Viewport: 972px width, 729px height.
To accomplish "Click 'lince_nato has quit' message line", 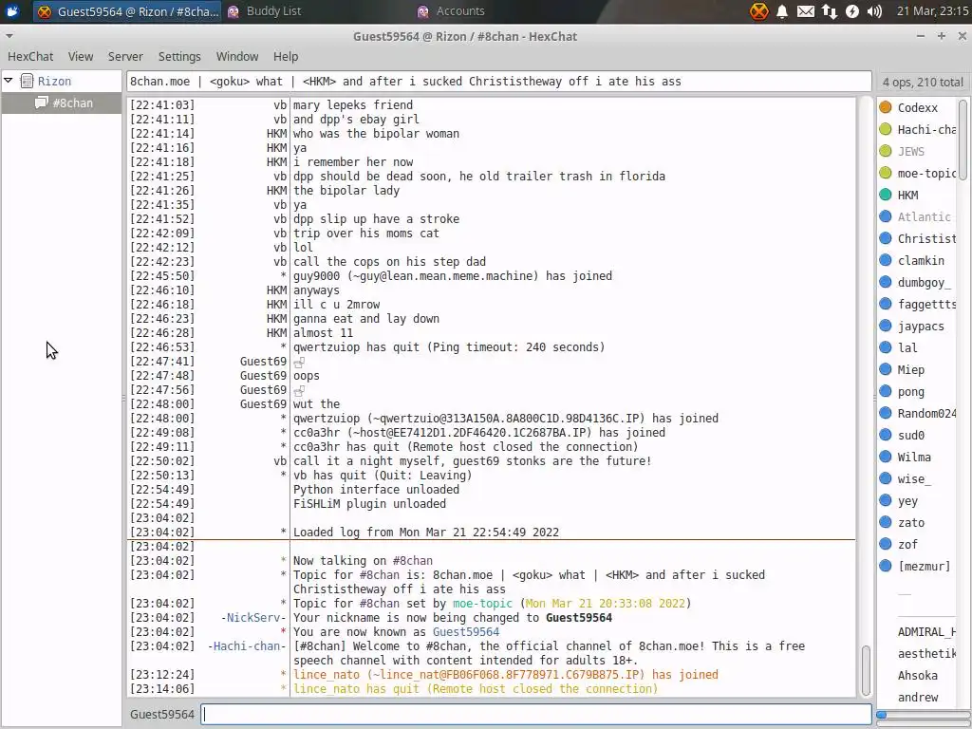I will (476, 689).
